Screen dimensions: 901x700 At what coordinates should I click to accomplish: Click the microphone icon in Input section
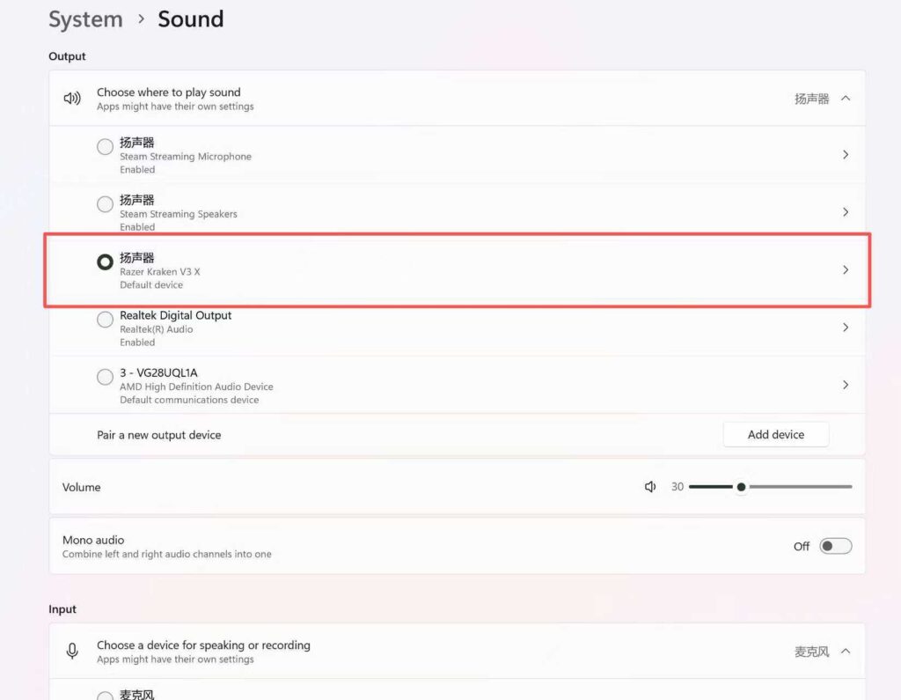pyautogui.click(x=72, y=652)
